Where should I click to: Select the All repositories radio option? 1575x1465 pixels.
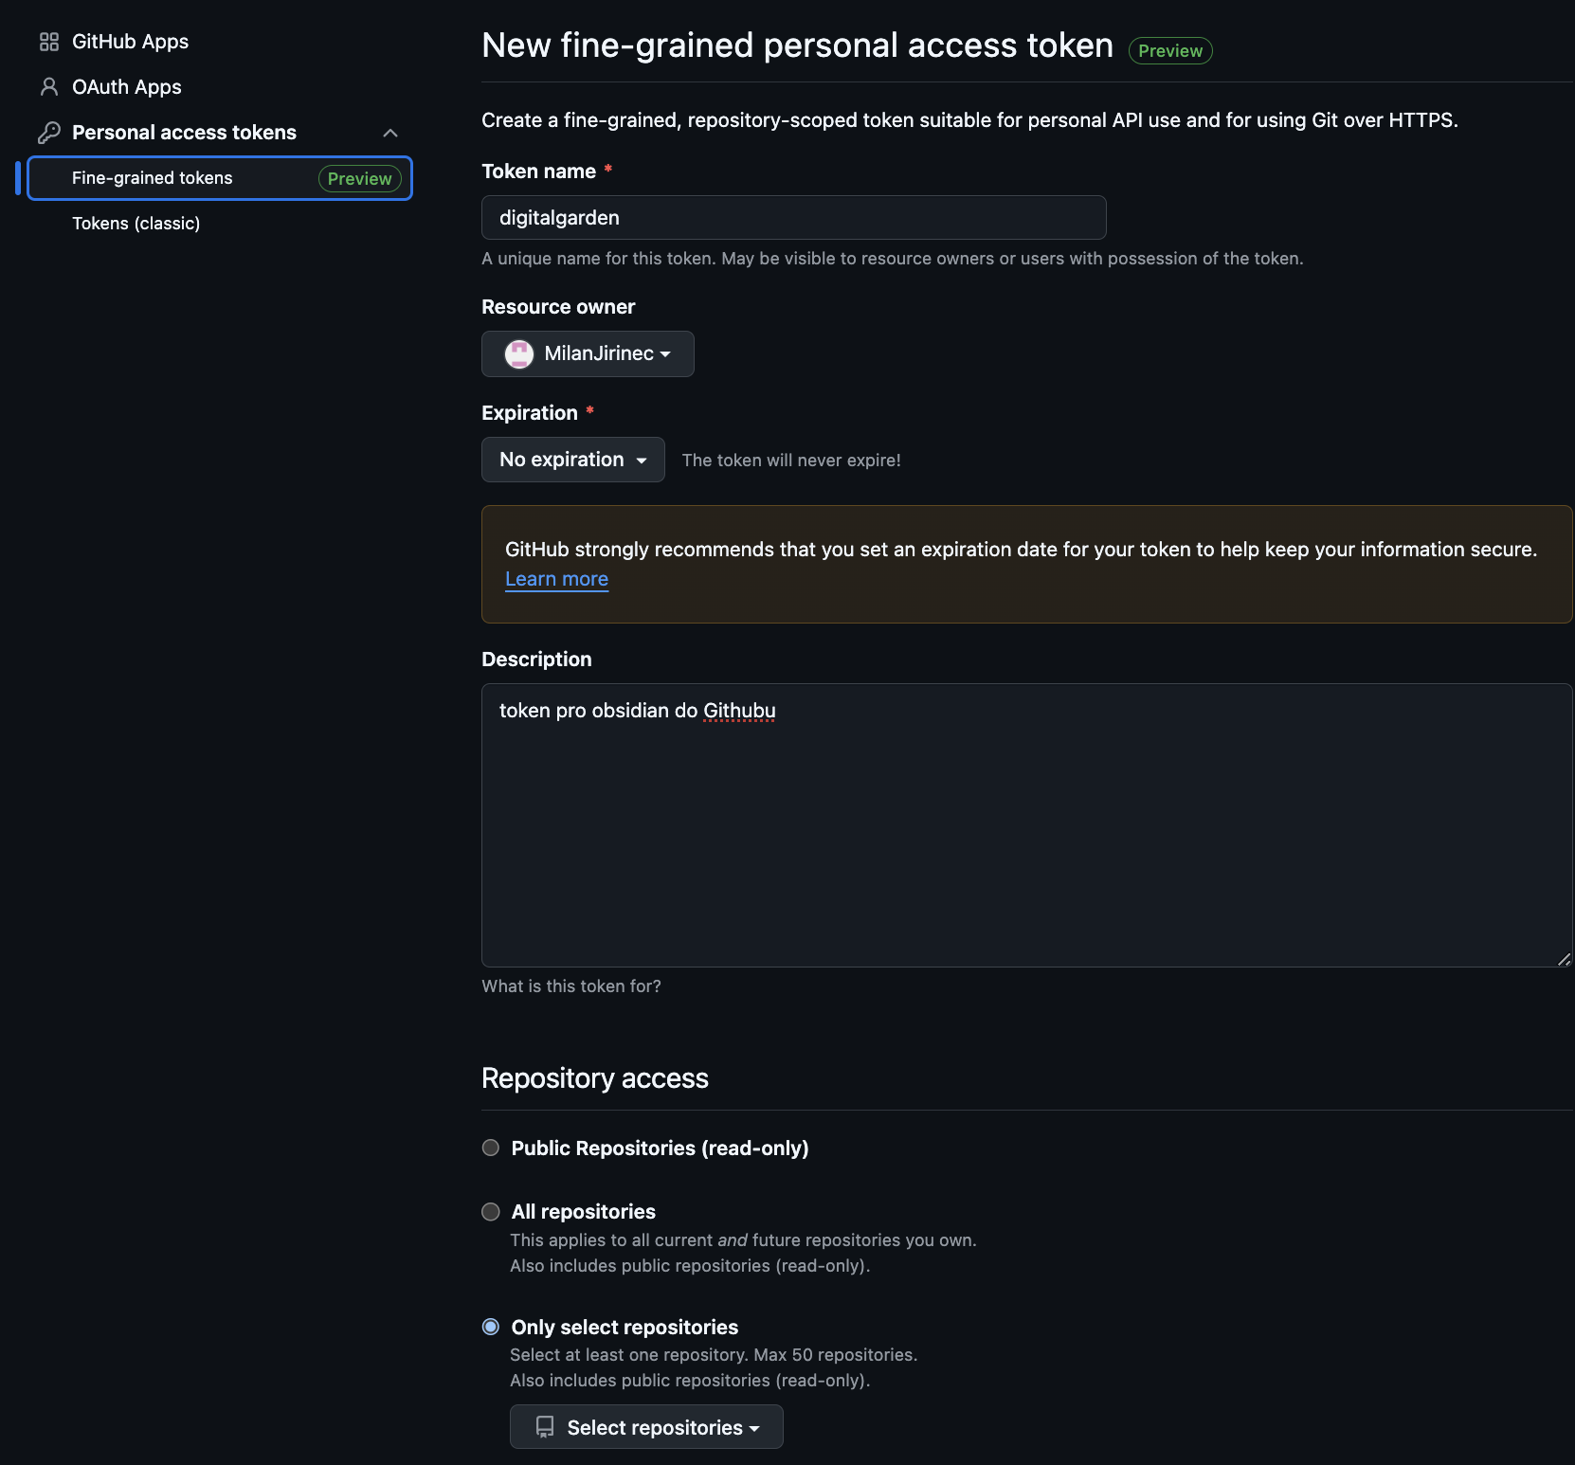(x=491, y=1212)
